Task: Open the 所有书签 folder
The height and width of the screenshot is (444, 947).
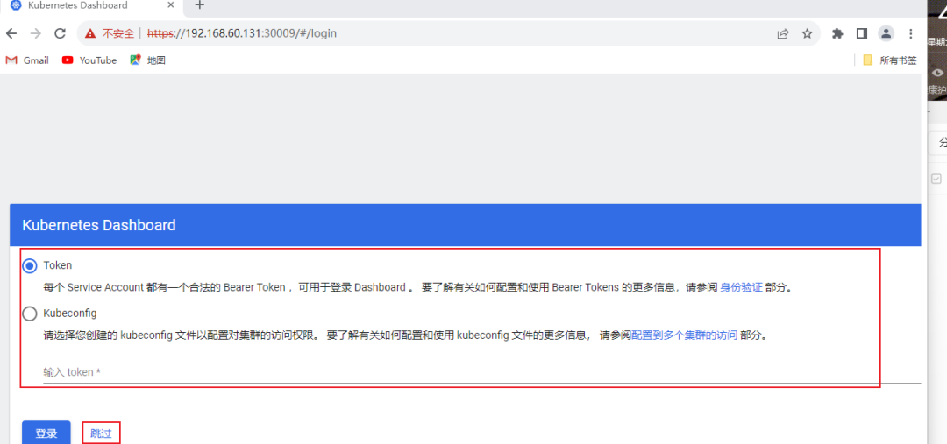Action: point(890,60)
